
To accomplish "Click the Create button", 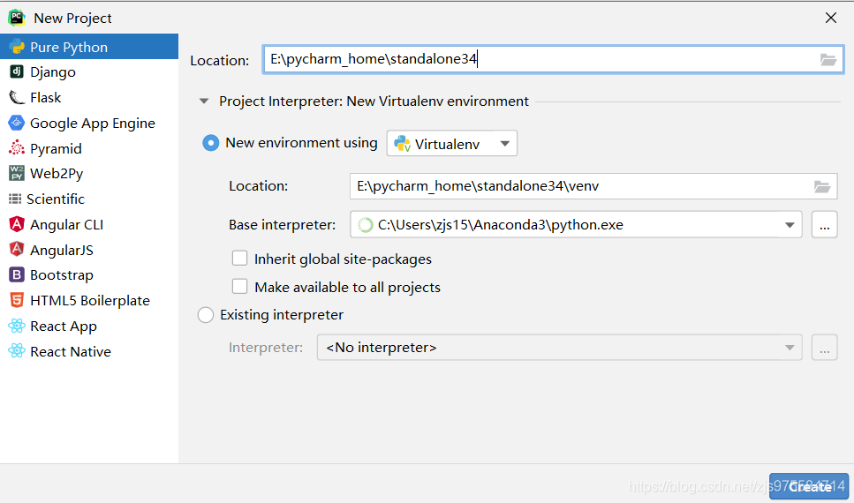I will pyautogui.click(x=809, y=486).
